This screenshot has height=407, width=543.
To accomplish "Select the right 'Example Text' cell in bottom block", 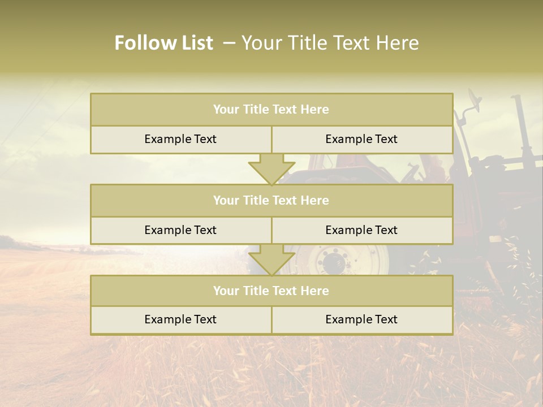I will (362, 319).
